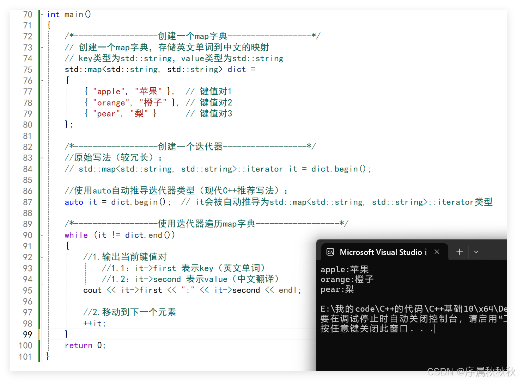Click the "apple" string literal on line 77
The width and height of the screenshot is (517, 381).
pos(109,92)
